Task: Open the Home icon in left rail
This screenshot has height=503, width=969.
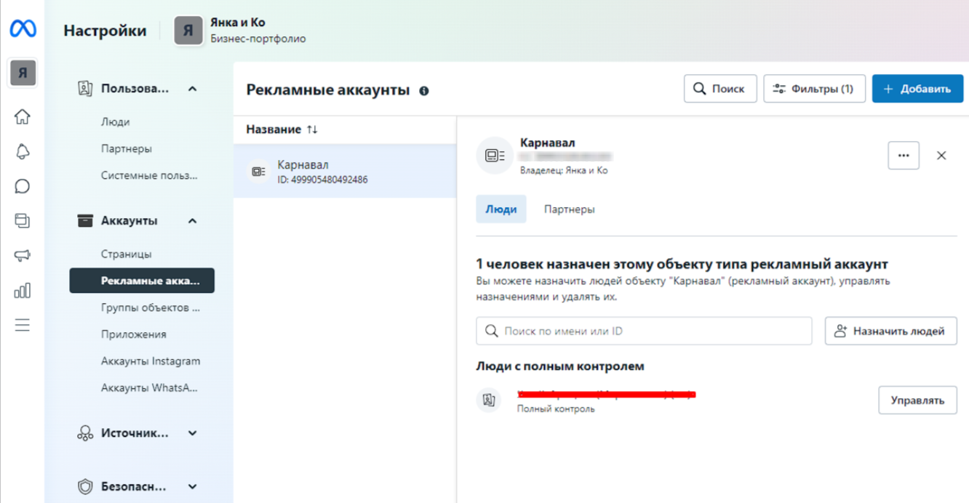Action: tap(23, 116)
